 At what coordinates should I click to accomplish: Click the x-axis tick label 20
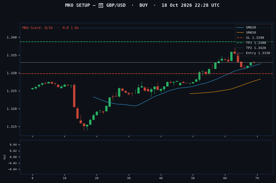pyautogui.click(x=97, y=178)
